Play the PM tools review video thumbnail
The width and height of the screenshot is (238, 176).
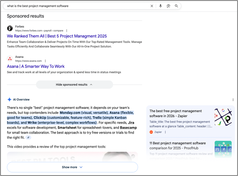point(72,156)
